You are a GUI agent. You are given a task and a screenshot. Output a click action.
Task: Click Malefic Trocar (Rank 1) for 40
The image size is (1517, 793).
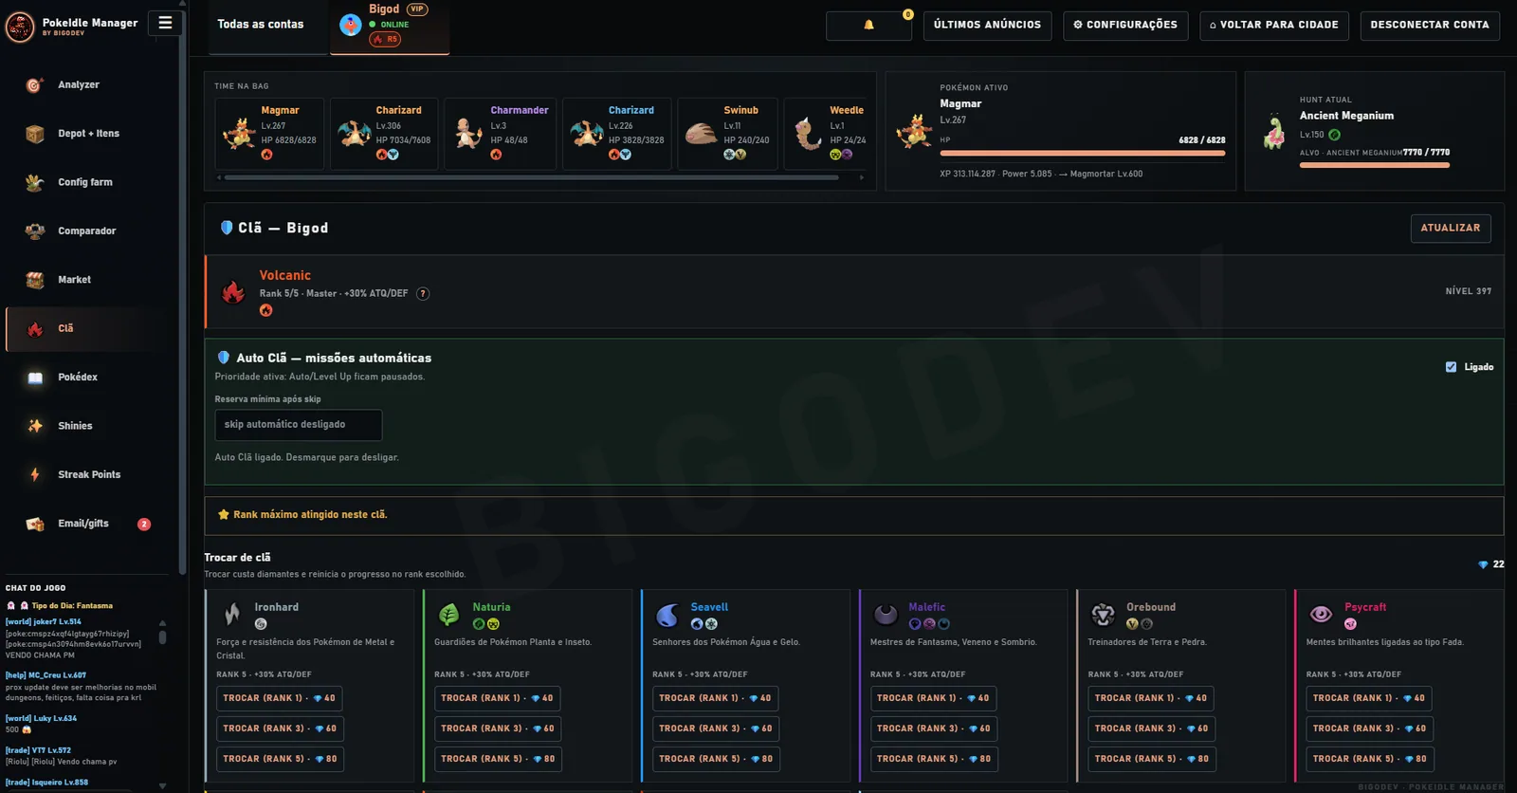[933, 698]
